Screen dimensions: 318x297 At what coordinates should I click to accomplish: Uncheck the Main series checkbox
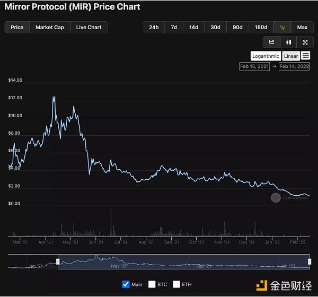tap(126, 284)
